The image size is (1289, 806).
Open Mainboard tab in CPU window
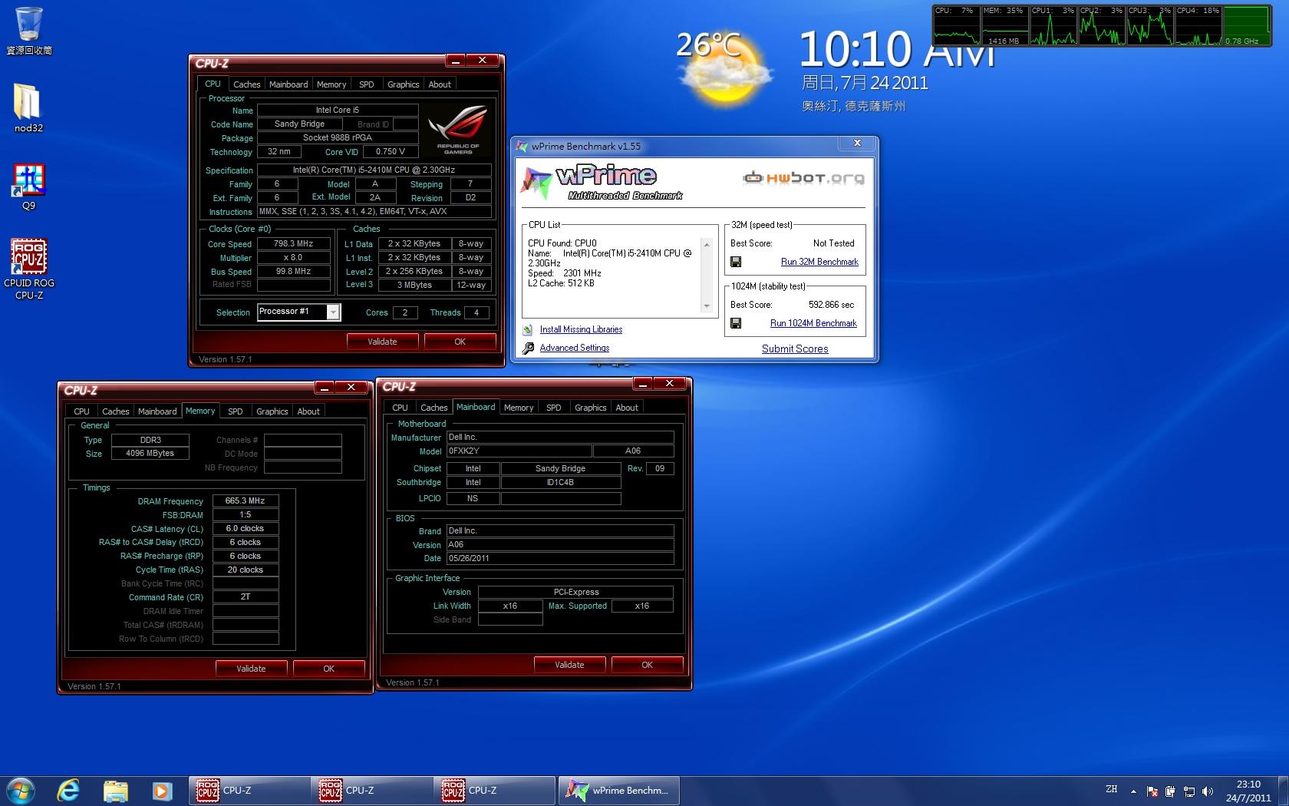[288, 84]
